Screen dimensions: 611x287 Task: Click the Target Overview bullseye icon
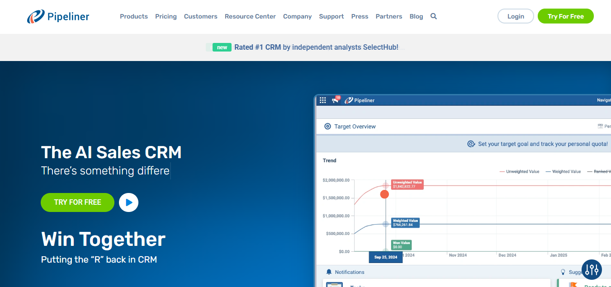(328, 127)
